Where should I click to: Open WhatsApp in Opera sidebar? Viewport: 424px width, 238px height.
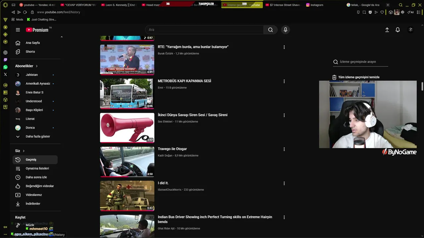pyautogui.click(x=5, y=67)
